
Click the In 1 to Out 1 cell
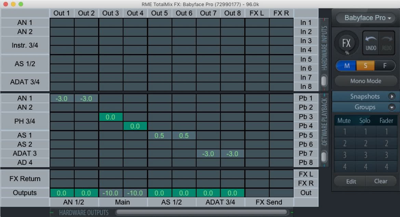click(x=62, y=23)
